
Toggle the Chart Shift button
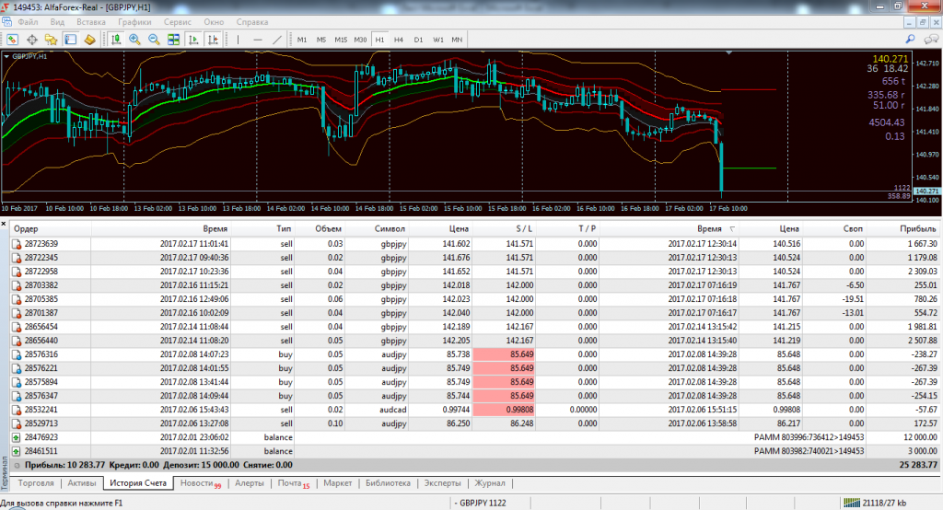(x=214, y=40)
